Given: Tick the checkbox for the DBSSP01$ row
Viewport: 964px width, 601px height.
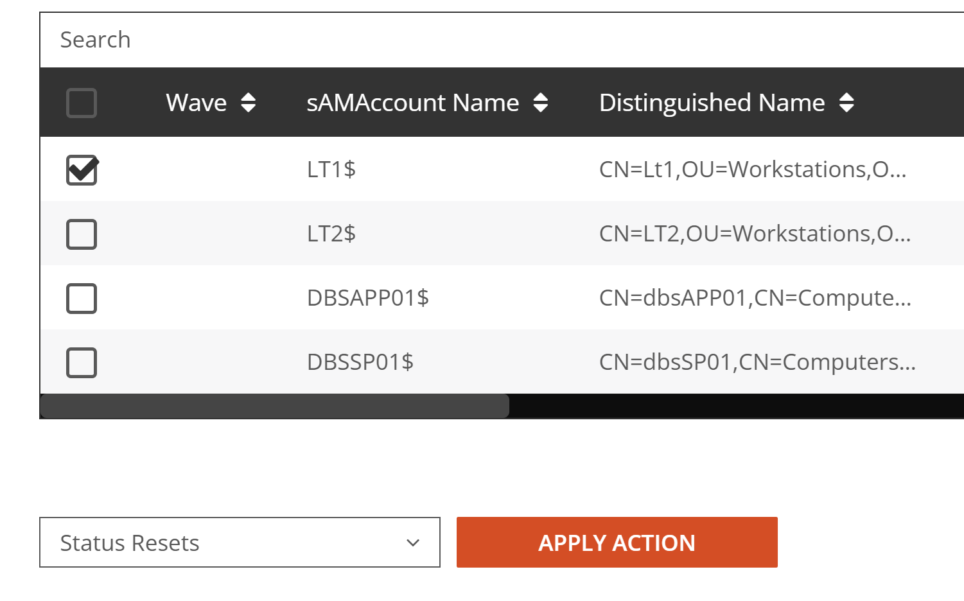Looking at the screenshot, I should [x=82, y=363].
